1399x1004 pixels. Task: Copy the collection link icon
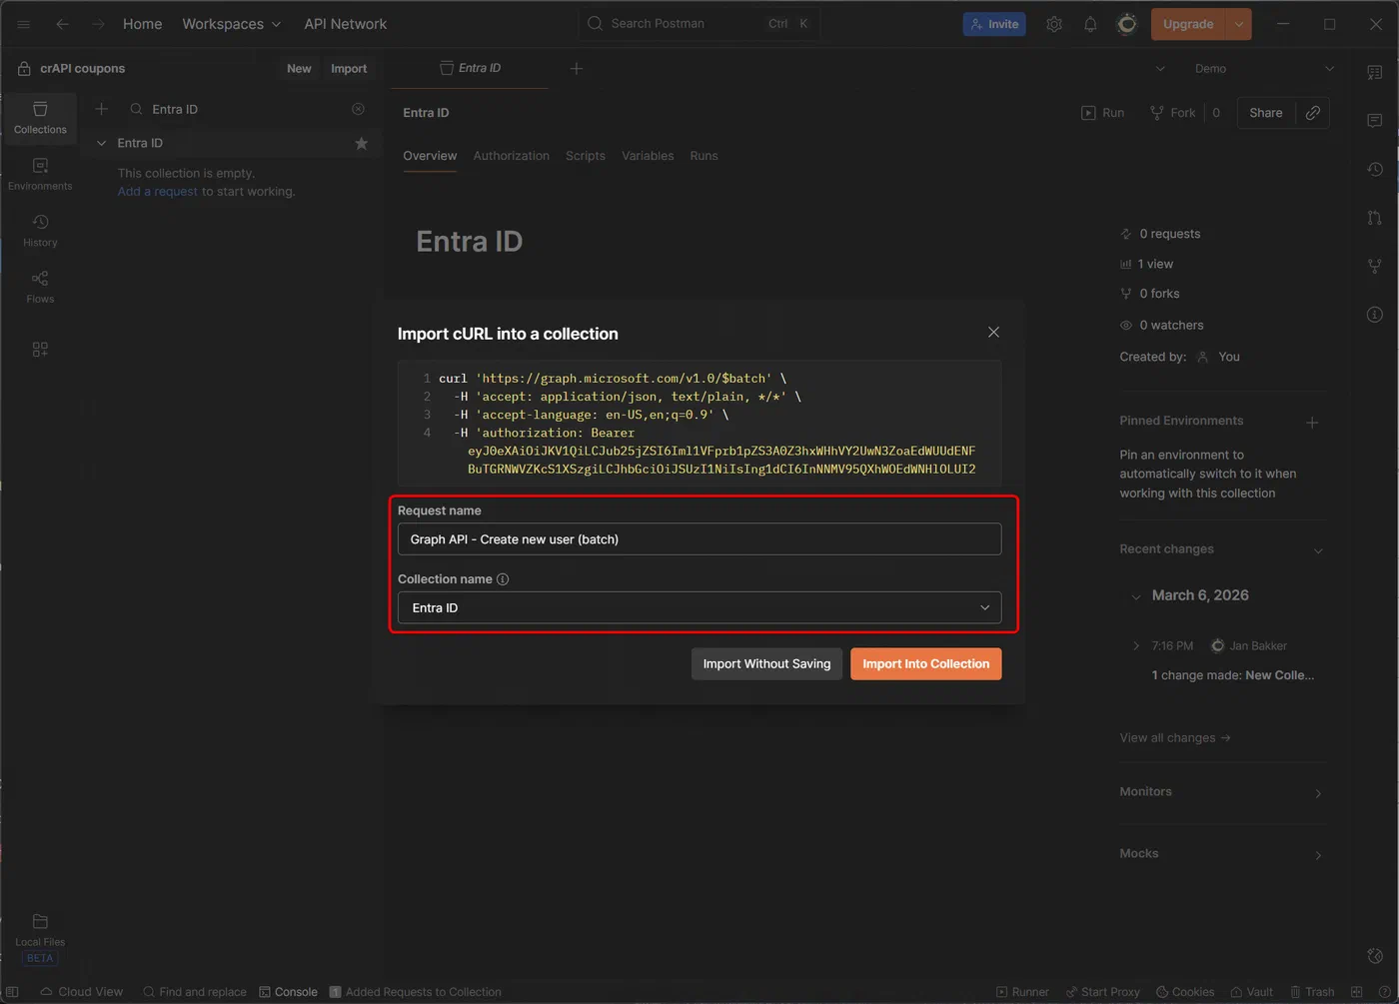point(1313,113)
